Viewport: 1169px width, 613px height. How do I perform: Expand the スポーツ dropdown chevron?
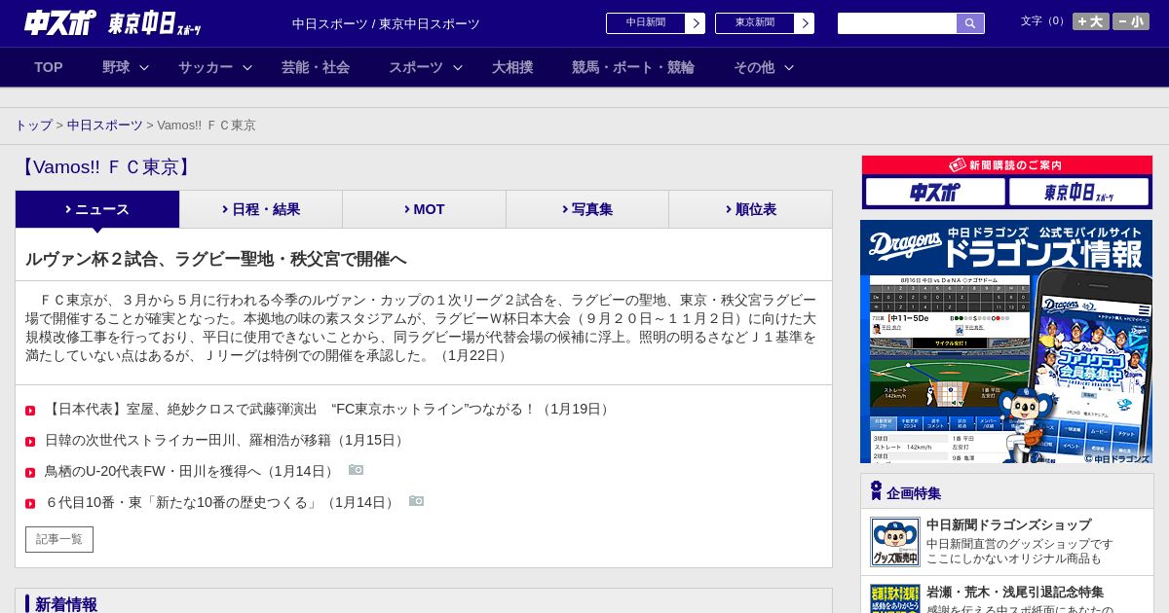tap(458, 67)
